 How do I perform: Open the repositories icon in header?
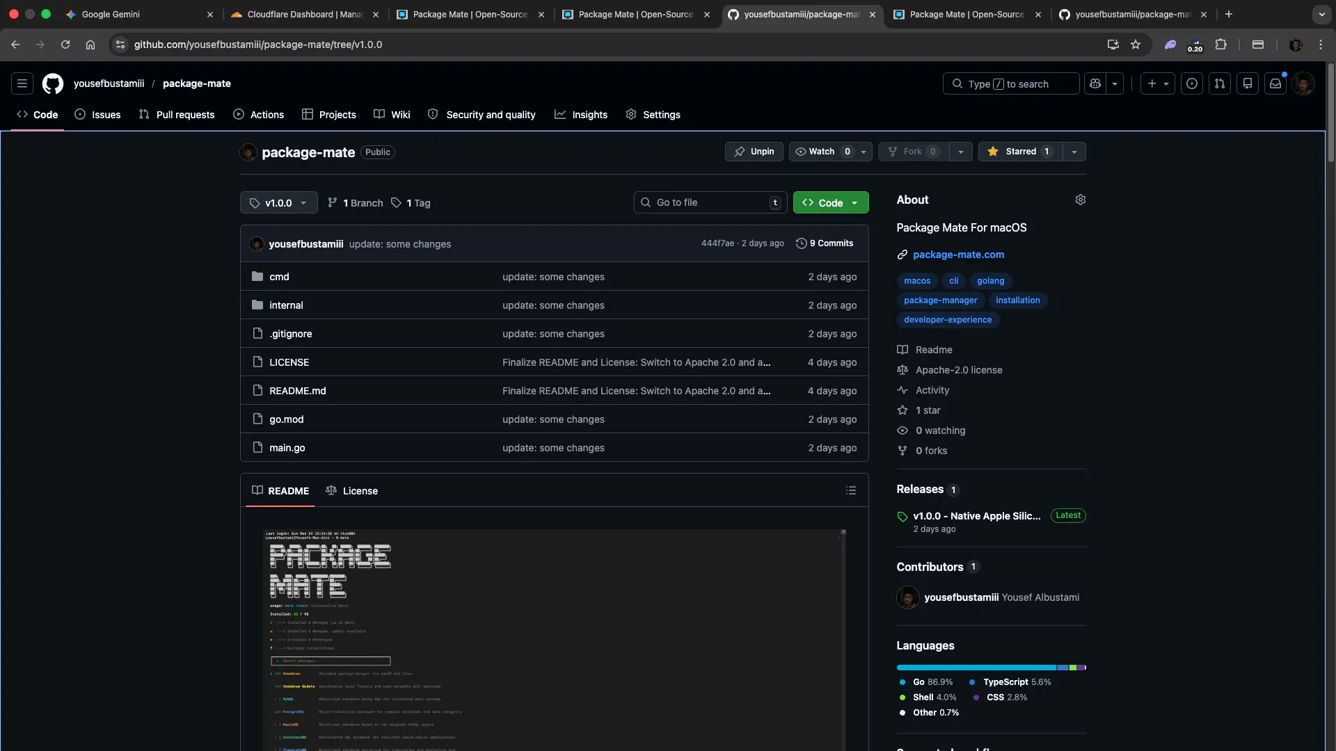pos(1248,83)
